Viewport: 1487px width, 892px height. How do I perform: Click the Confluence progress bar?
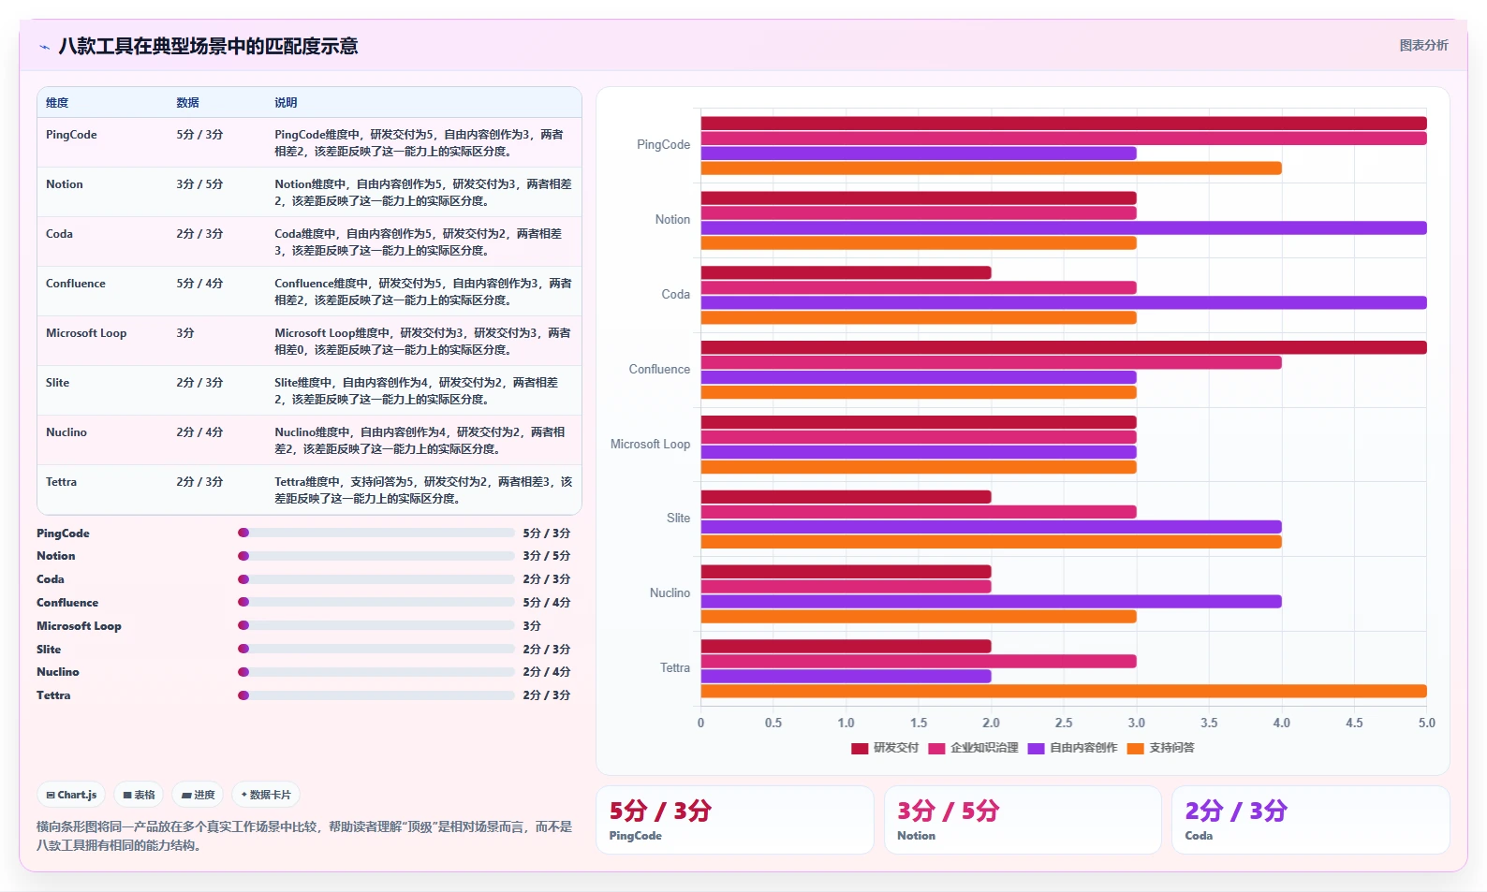pos(375,602)
